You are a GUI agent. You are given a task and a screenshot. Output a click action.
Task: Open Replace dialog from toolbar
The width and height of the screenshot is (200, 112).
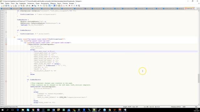pyautogui.click(x=35, y=6)
